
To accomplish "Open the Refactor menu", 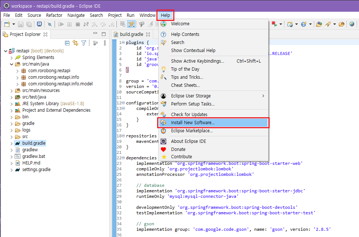I will (x=54, y=15).
